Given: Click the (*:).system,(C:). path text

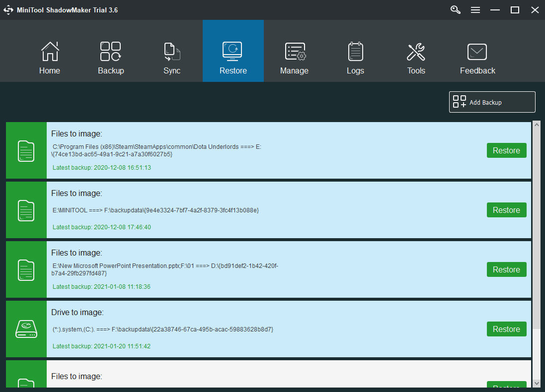Looking at the screenshot, I should 162,329.
